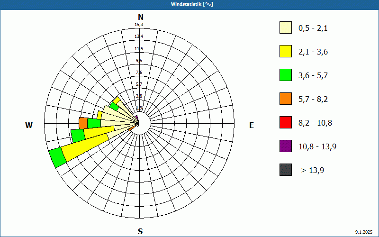
Task: Click the 5,7 ring scale value
Action: [x=139, y=84]
